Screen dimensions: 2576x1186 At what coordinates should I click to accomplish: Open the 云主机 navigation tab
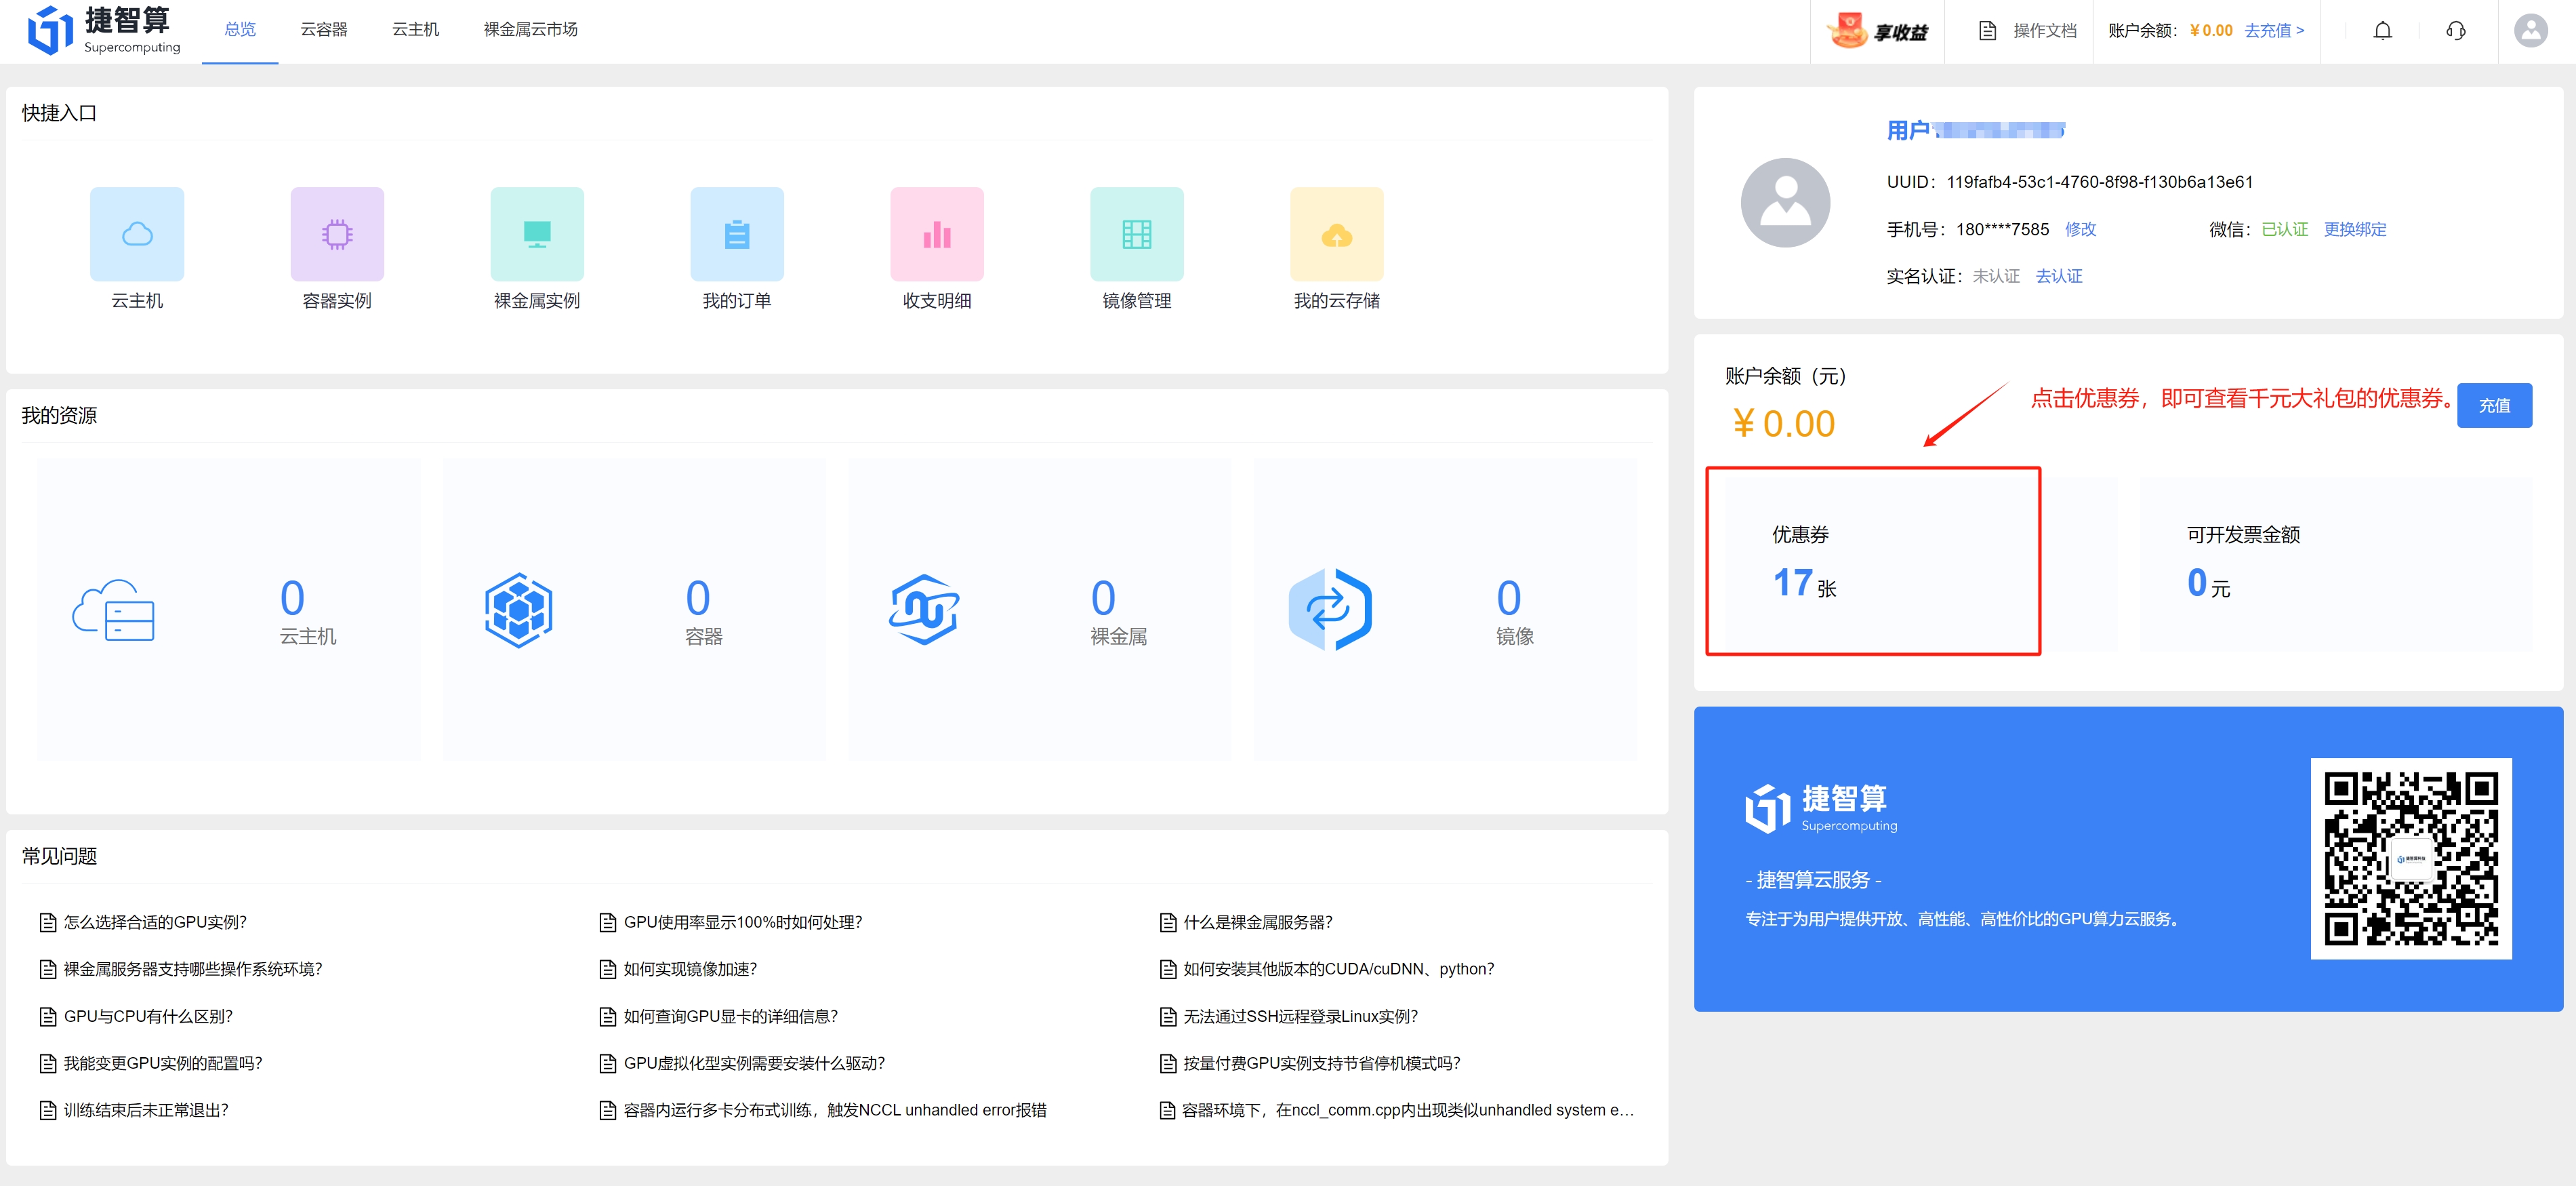[x=415, y=30]
